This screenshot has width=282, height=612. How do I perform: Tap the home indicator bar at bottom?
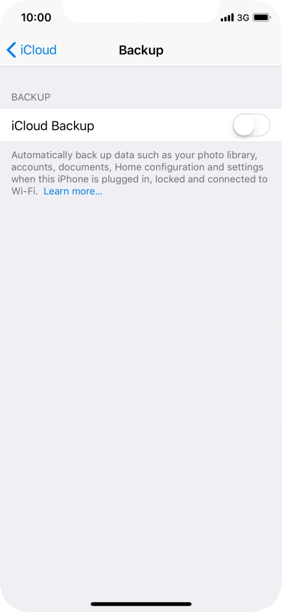coord(141,604)
